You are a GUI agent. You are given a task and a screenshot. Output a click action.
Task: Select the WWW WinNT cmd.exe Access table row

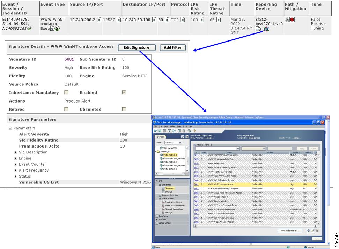point(255,184)
